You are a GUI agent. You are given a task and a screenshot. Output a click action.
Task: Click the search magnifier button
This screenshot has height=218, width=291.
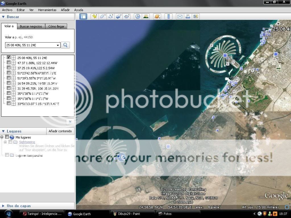65,45
